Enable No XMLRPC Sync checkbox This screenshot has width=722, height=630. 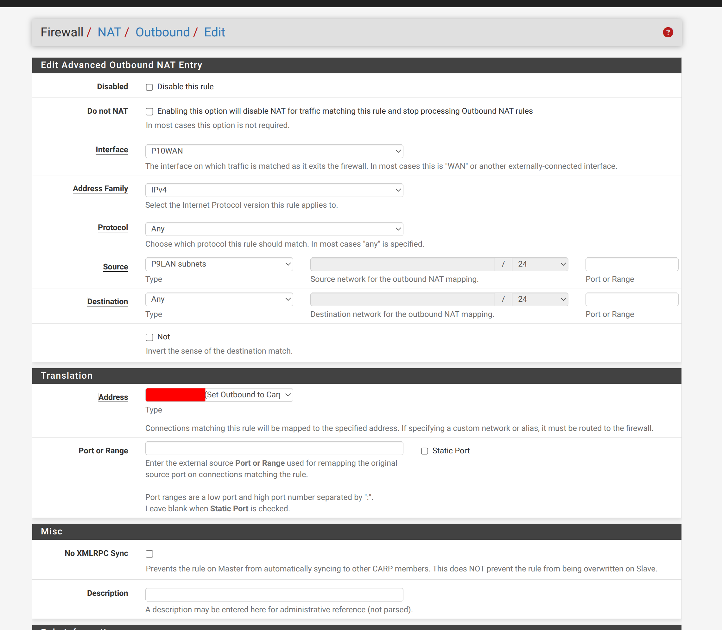pos(149,554)
